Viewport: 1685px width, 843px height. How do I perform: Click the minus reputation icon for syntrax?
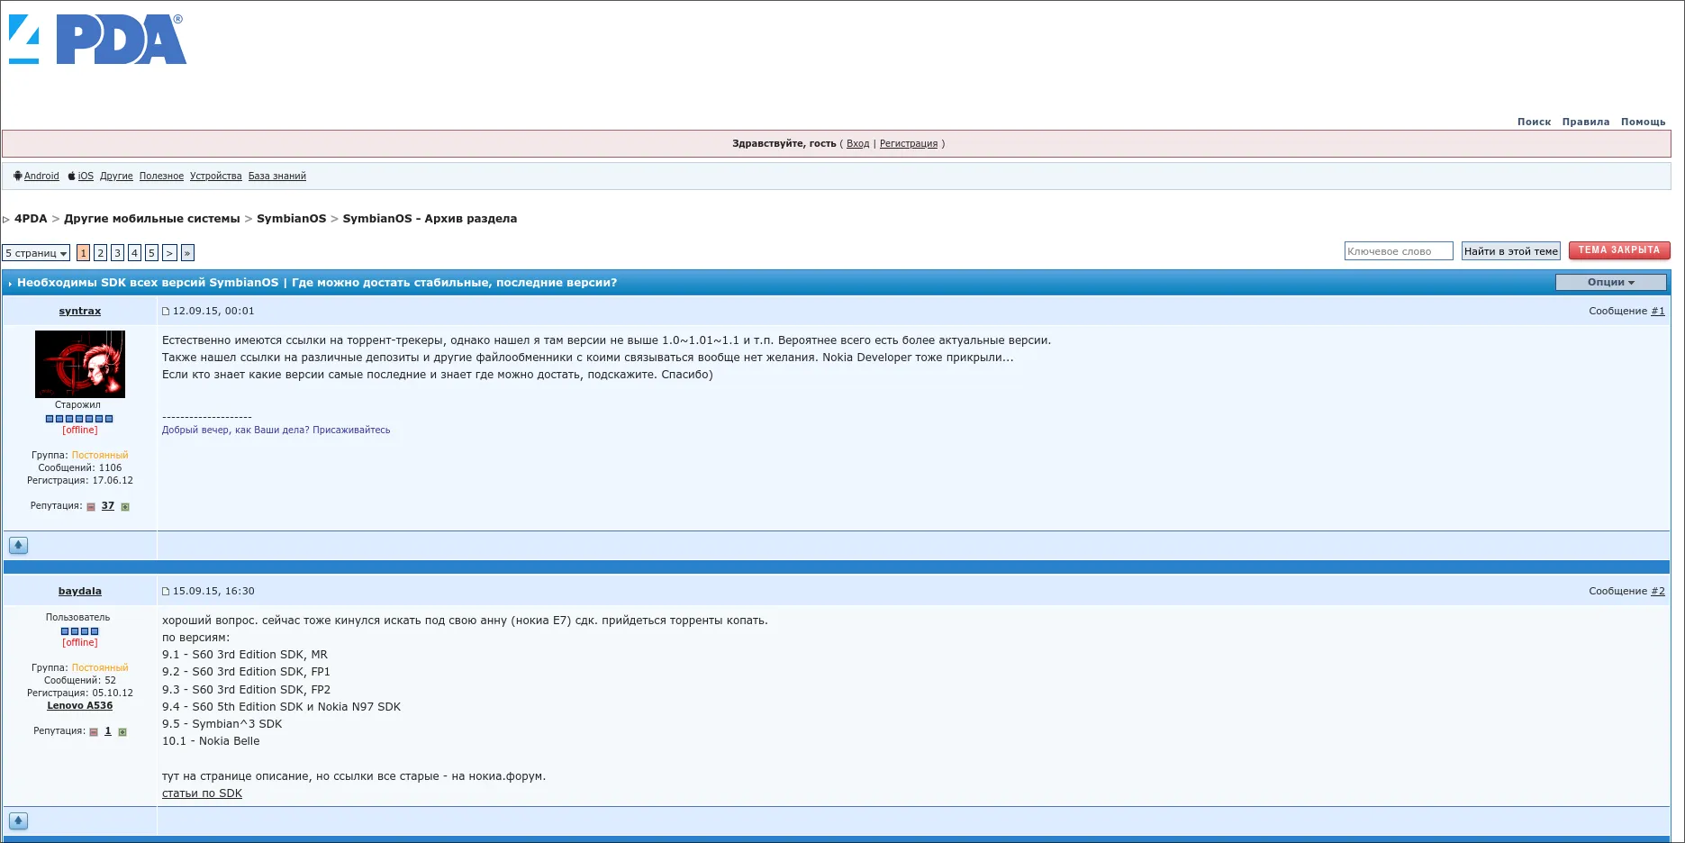91,507
